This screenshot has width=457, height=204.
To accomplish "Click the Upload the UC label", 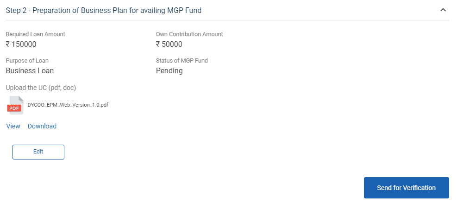I will (41, 87).
